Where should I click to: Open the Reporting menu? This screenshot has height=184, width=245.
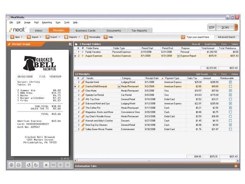click(47, 23)
